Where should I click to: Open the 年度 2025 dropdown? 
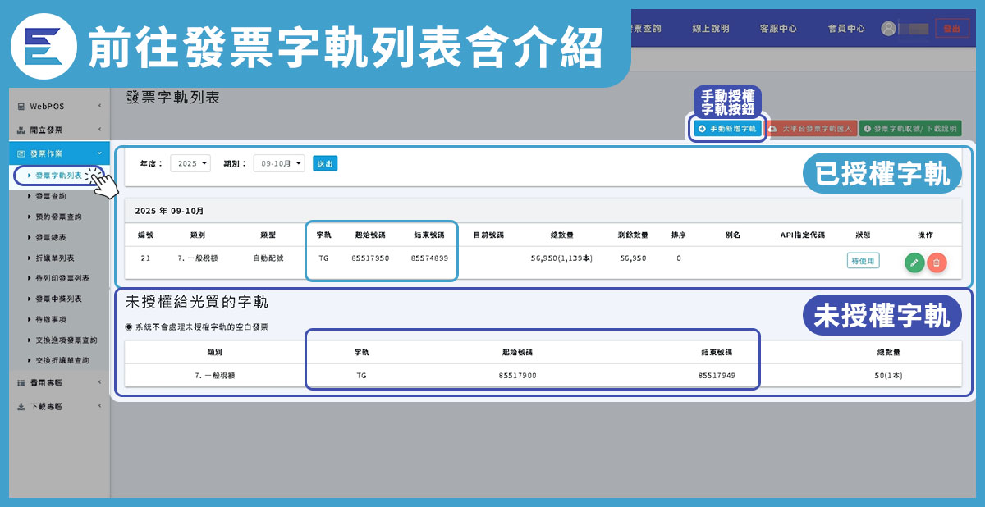pyautogui.click(x=190, y=163)
